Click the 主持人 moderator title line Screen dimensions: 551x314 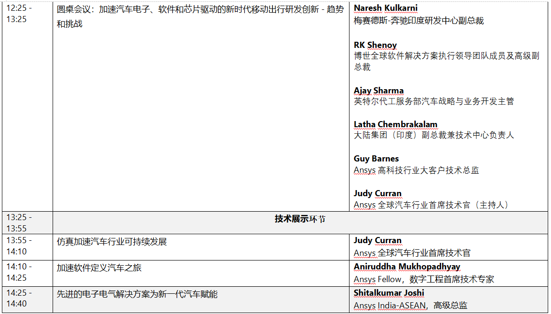coord(431,205)
